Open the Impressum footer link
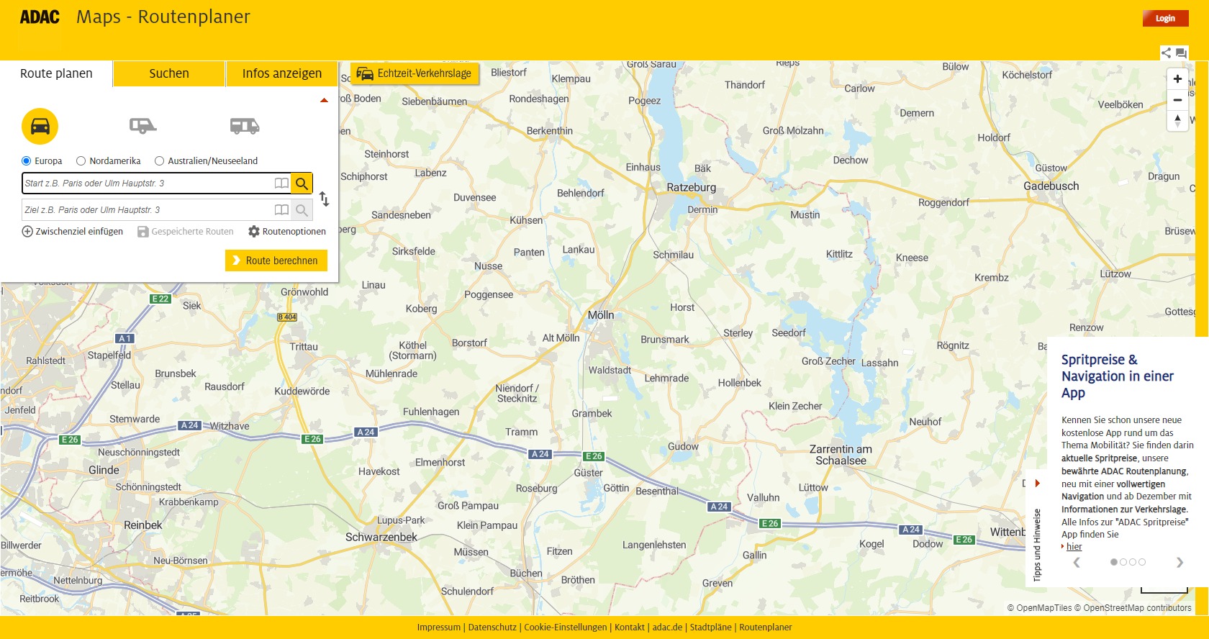1209x639 pixels. click(x=438, y=627)
